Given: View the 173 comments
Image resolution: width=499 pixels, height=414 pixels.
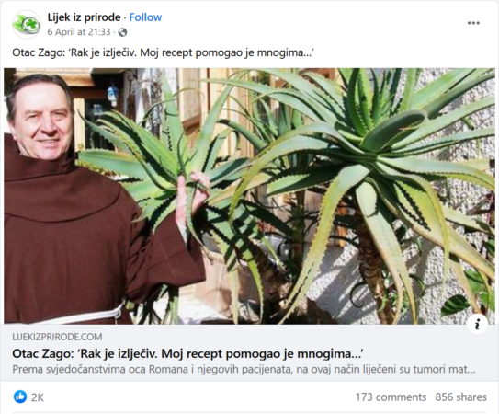Looking at the screenshot, I should pyautogui.click(x=391, y=397).
